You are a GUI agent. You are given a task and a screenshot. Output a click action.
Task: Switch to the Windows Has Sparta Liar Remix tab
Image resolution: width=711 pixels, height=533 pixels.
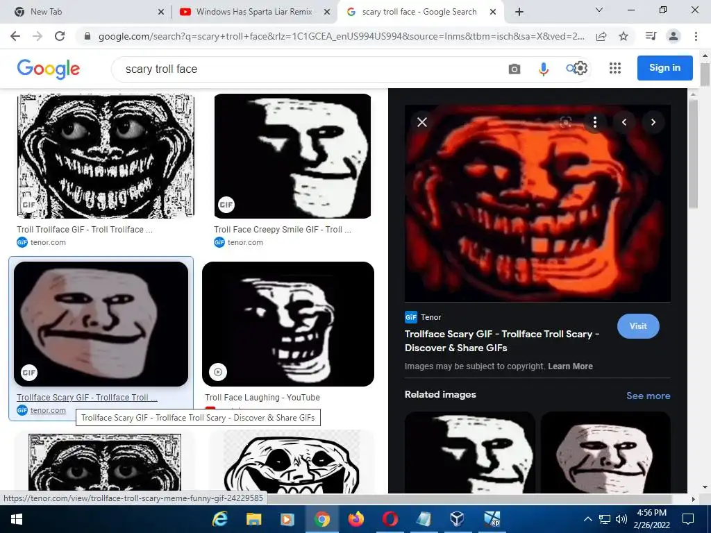tap(255, 12)
